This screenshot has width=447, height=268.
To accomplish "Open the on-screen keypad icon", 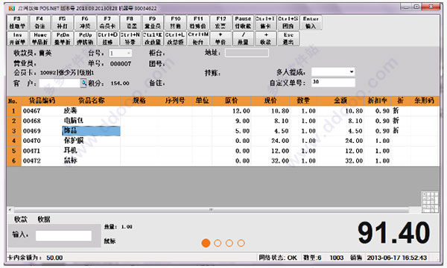I will pos(430,202).
